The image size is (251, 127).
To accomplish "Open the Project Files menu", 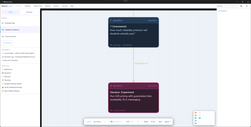I will pos(38,6).
